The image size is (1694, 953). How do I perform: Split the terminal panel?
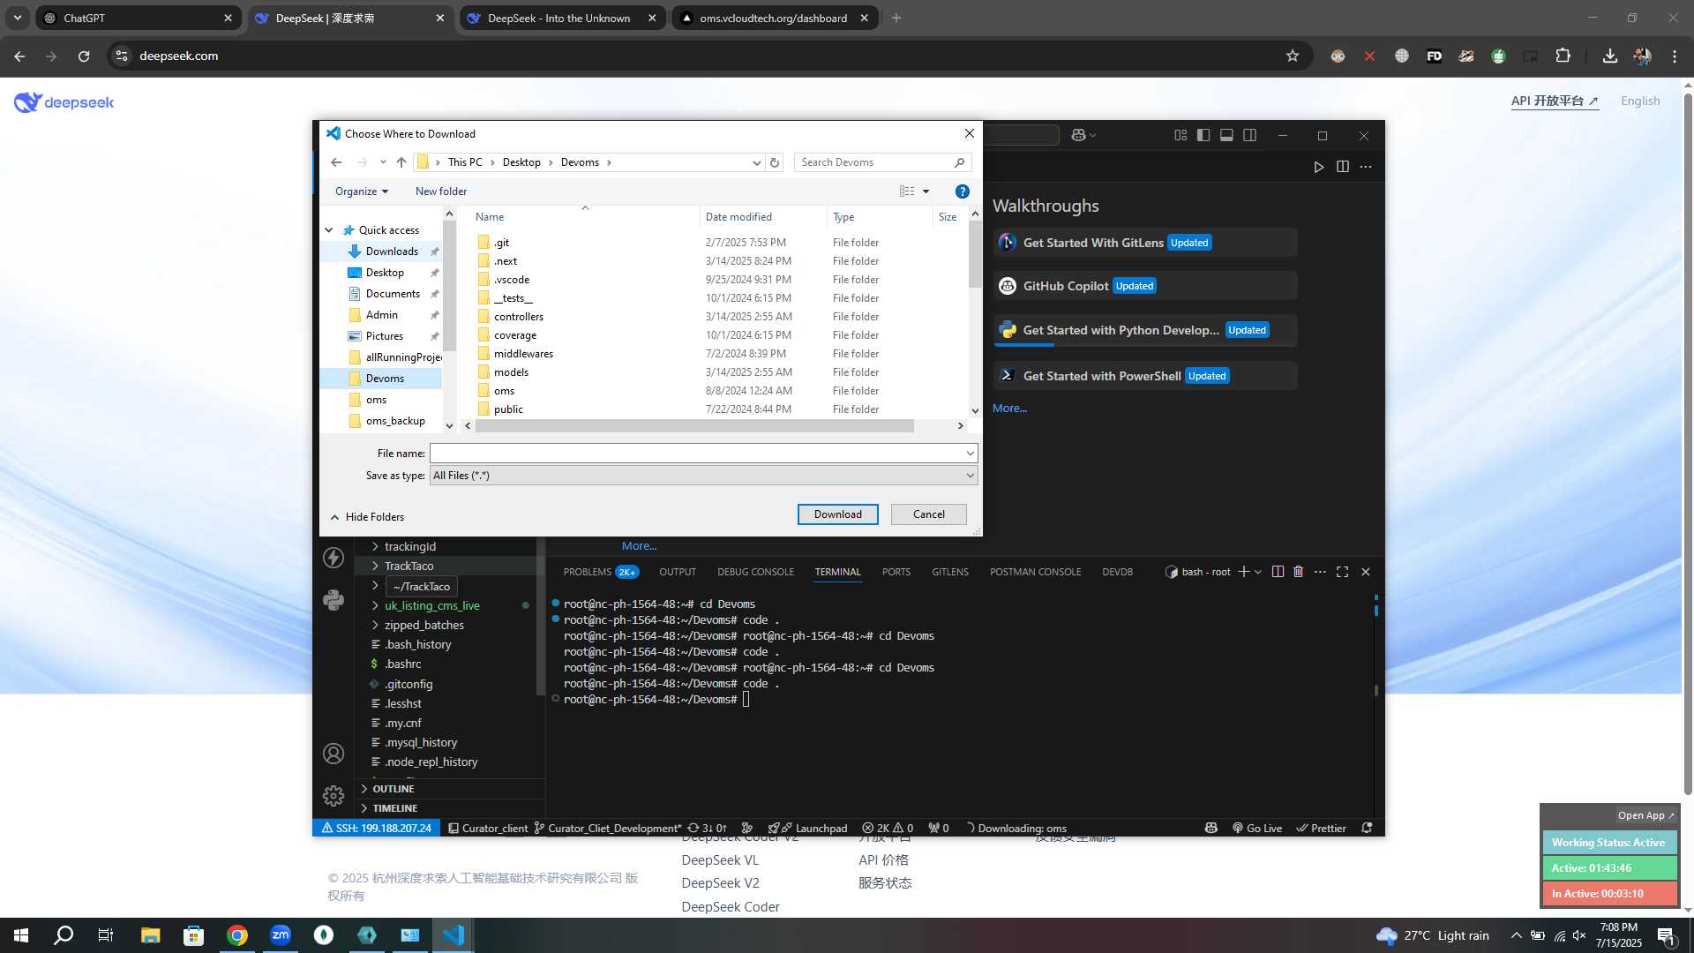click(x=1278, y=572)
